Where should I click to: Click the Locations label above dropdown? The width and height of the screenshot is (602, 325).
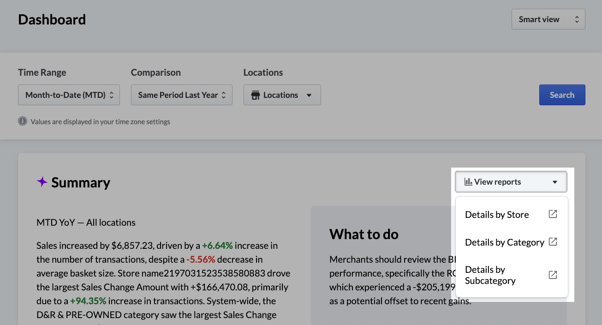pyautogui.click(x=263, y=72)
